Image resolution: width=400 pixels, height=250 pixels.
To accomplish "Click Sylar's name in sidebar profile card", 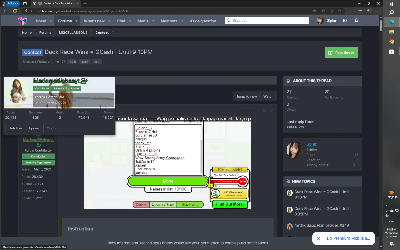I will (x=312, y=144).
